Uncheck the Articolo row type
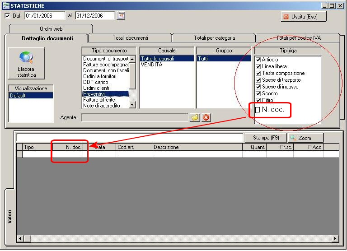This screenshot has height=251, width=347. coord(258,60)
